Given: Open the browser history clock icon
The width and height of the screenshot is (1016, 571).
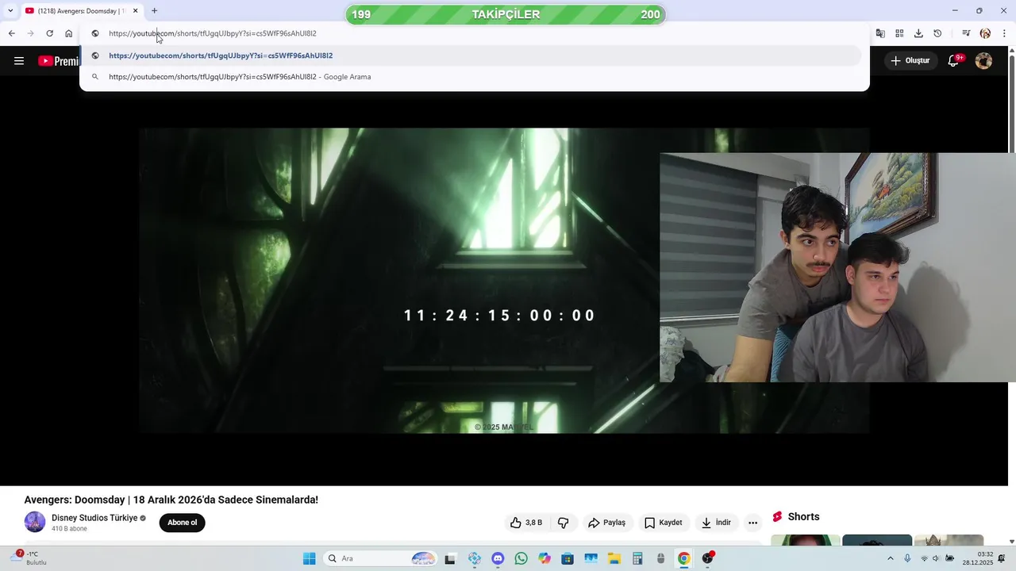Looking at the screenshot, I should (x=937, y=33).
